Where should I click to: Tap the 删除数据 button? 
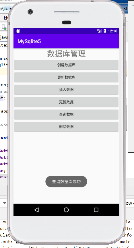66,127
